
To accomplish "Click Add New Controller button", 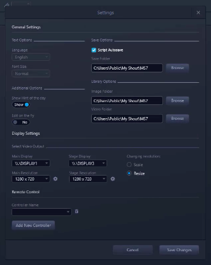I will [33, 225].
